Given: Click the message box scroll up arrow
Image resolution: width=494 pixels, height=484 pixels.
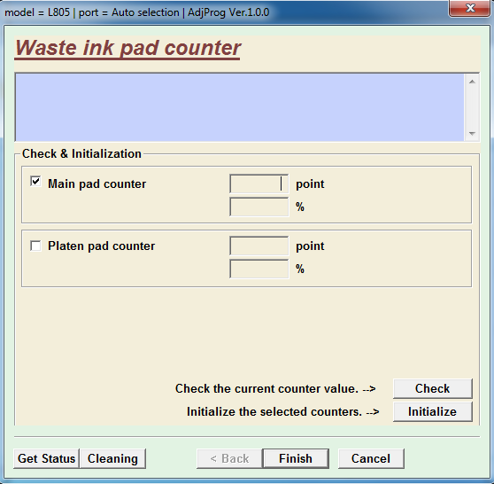Looking at the screenshot, I should (x=472, y=82).
